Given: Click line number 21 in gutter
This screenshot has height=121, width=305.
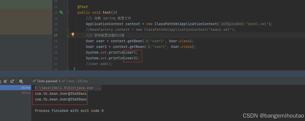Looking at the screenshot, I should tap(55, 58).
